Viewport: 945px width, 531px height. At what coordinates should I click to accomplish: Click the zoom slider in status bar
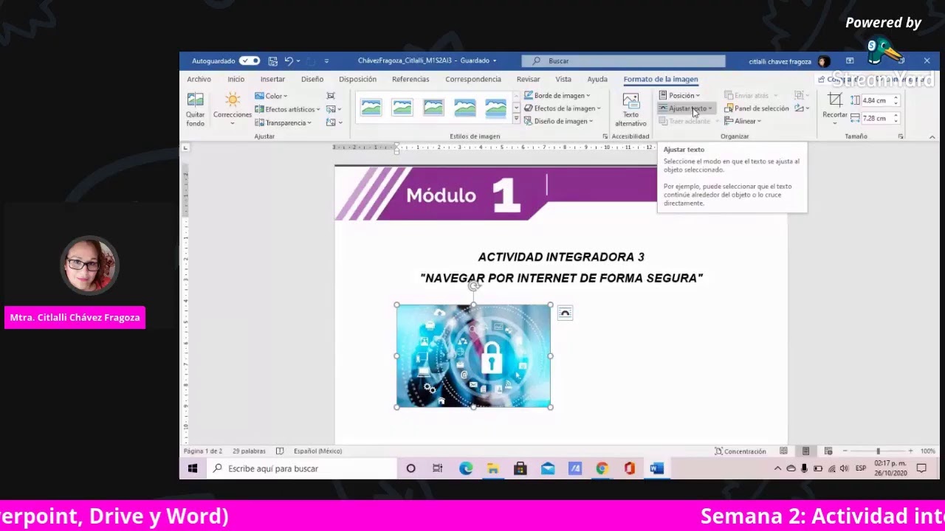click(878, 451)
